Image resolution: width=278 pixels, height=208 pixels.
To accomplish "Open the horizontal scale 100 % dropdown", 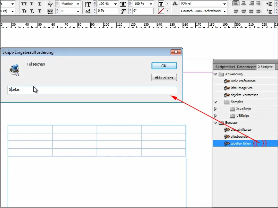I will (x=151, y=4).
